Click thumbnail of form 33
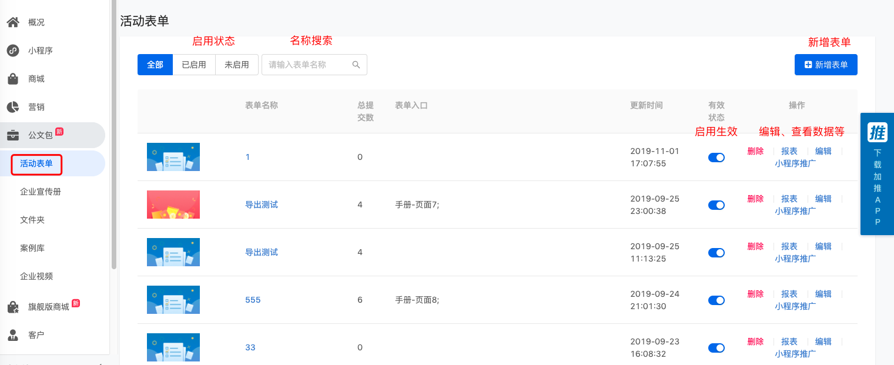The width and height of the screenshot is (894, 365). click(173, 347)
